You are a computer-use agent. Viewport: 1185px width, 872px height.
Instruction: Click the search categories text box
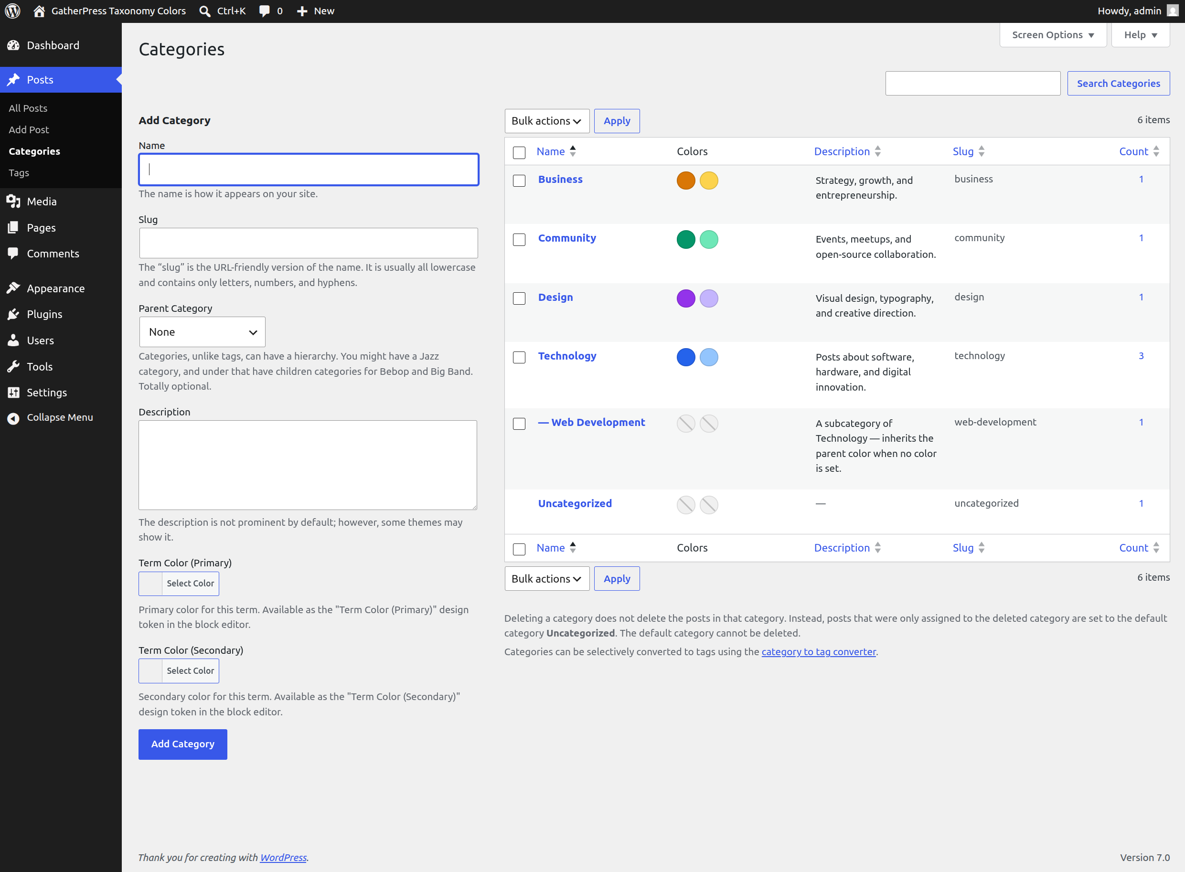pos(973,84)
